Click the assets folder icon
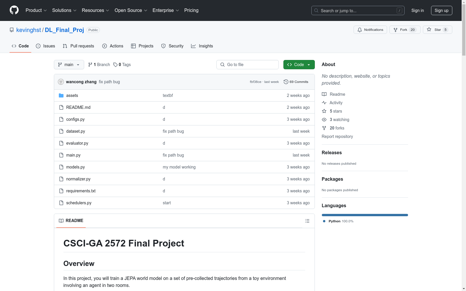 click(61, 95)
